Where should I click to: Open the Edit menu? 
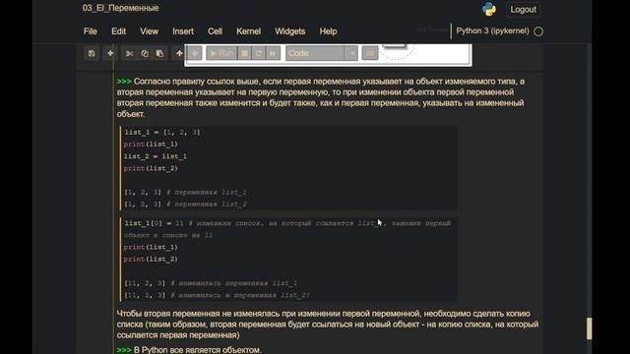pos(118,31)
